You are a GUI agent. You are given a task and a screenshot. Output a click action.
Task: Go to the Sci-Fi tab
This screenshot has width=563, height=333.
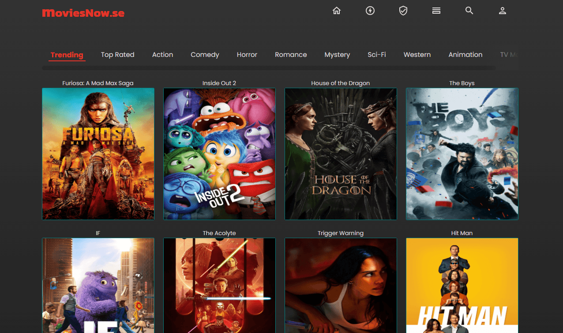click(x=376, y=55)
